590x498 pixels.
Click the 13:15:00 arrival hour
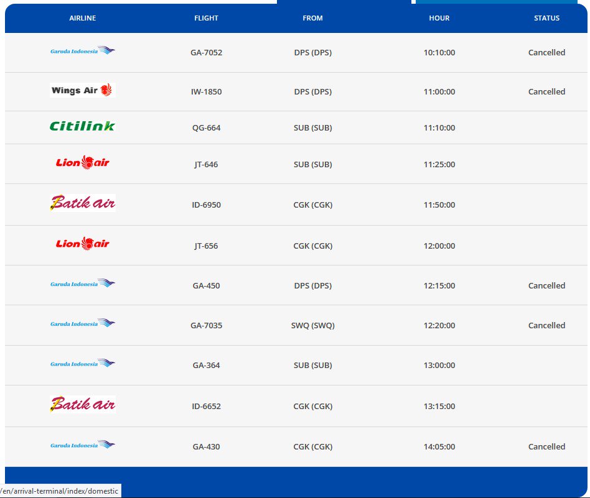(x=439, y=406)
